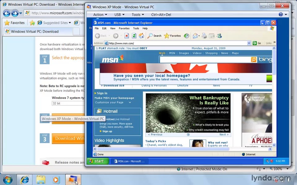Click Add to Favorites Bar star icon
Image resolution: width=297 pixels, height=185 pixels.
pos(32,23)
